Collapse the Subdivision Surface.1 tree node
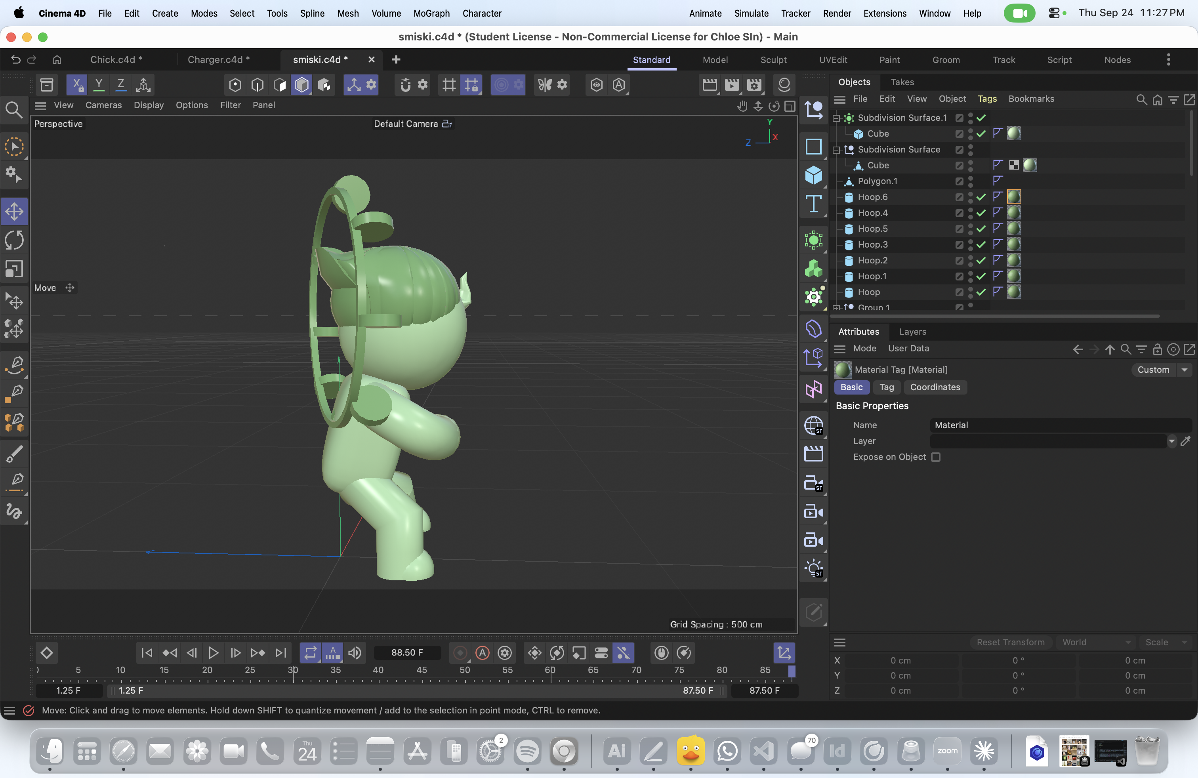This screenshot has width=1198, height=778. (x=837, y=118)
